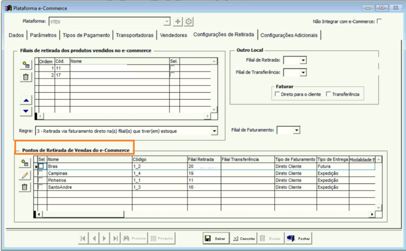Add a new platform with plus icon

pyautogui.click(x=178, y=22)
